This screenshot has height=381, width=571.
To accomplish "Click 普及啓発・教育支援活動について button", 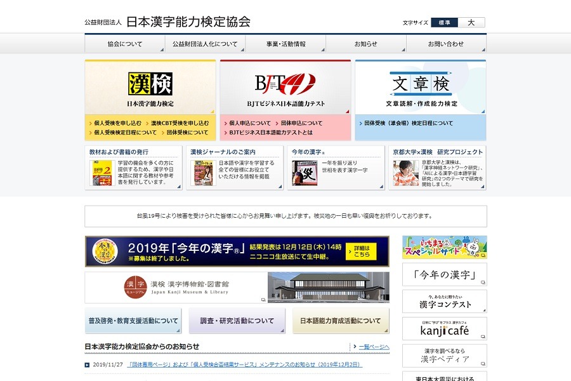I will coord(133,321).
